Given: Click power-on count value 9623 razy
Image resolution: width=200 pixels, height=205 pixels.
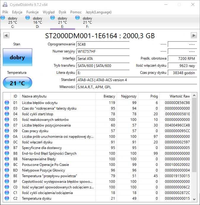Looking at the screenshot, I should 182,65.
